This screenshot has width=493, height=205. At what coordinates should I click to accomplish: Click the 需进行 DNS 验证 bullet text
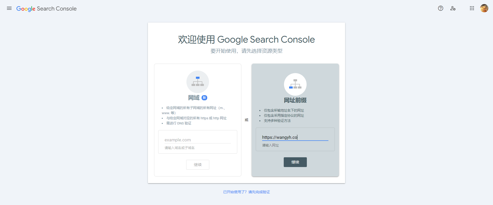click(179, 123)
